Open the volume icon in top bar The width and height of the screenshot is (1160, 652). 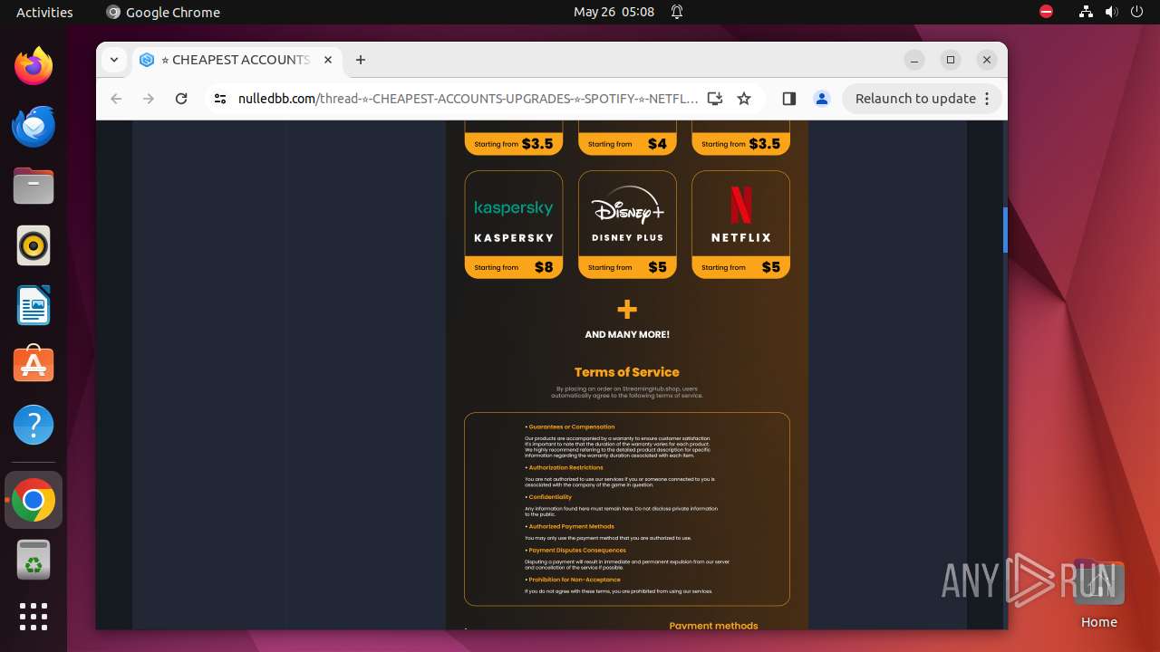click(x=1111, y=12)
